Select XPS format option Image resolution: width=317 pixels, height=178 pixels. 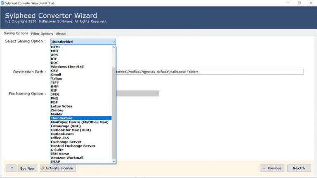[81, 55]
